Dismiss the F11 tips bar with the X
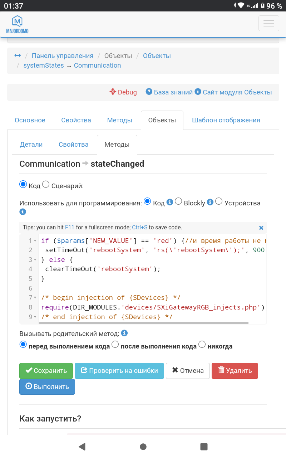Screen dimensions: 286x458 tap(261, 228)
